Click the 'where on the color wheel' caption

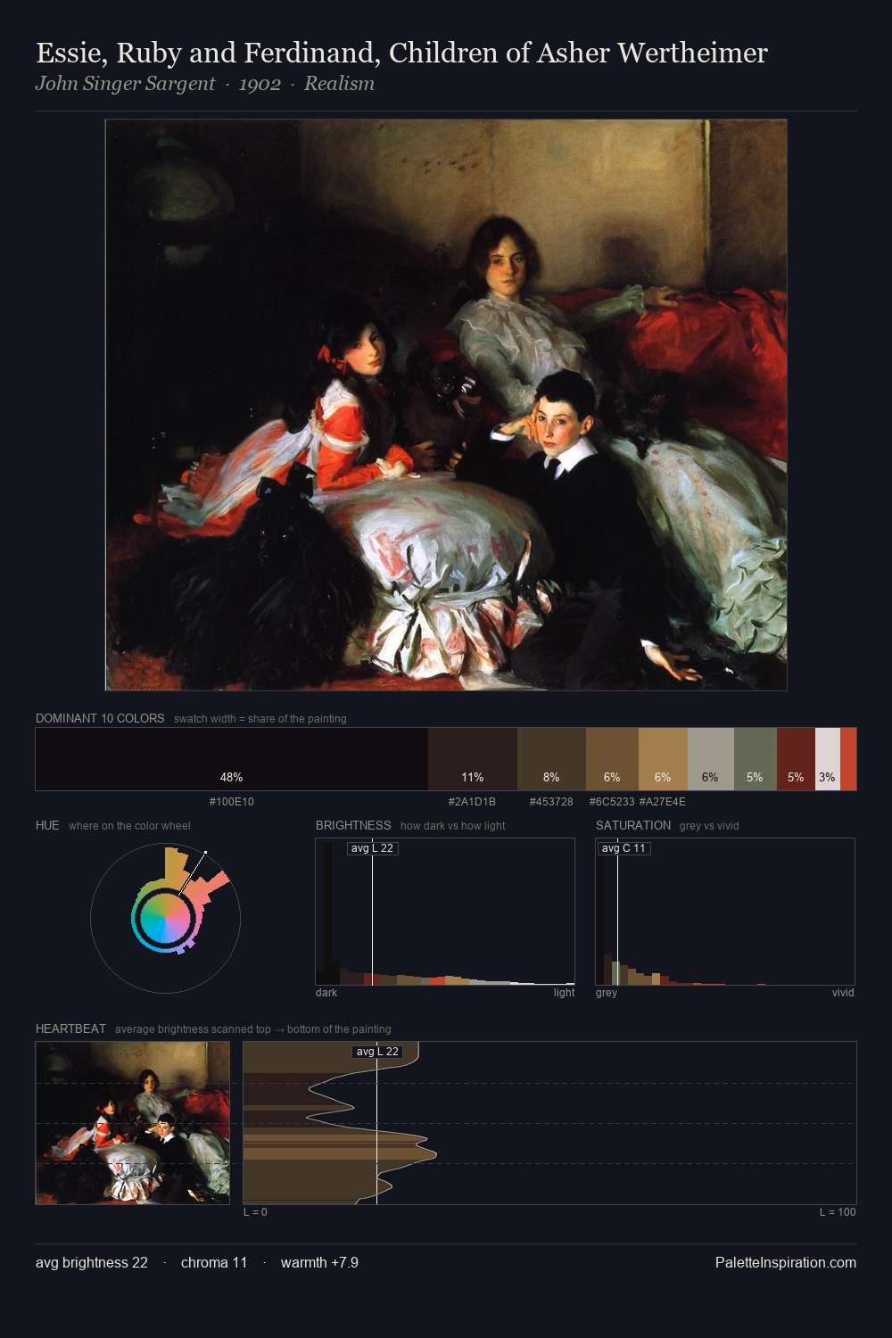point(129,826)
